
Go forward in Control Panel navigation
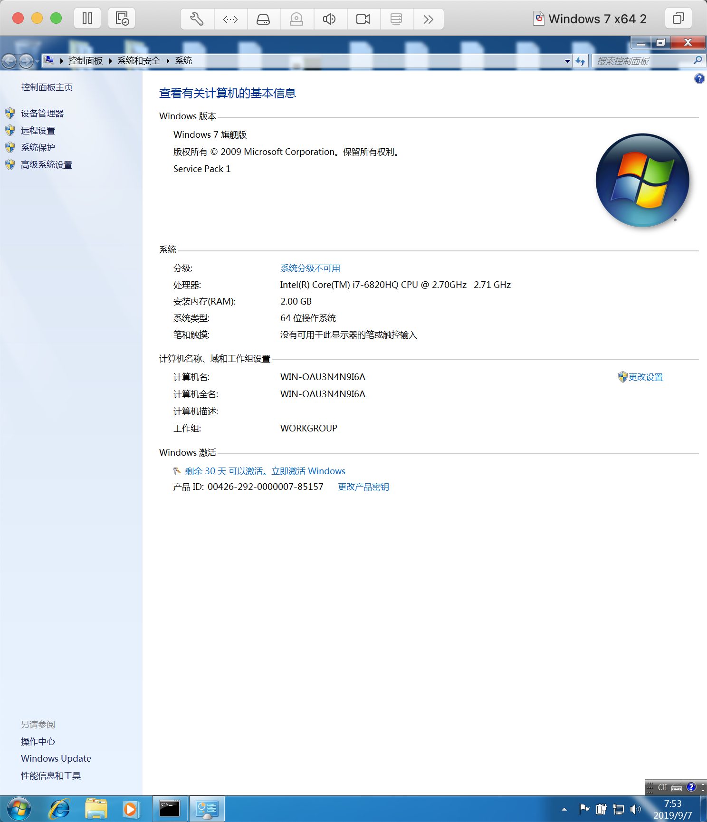pos(26,61)
